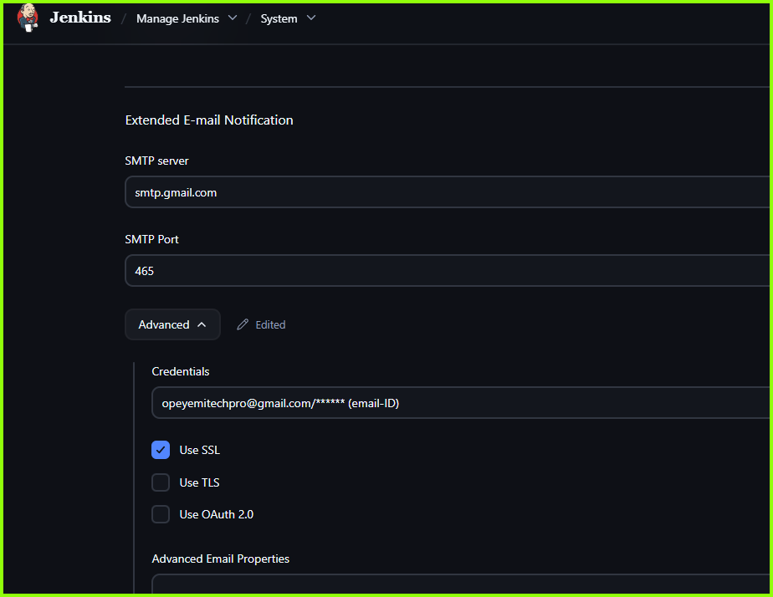The image size is (773, 597).
Task: Enable the Use OAuth 2.0 checkbox
Action: point(161,514)
